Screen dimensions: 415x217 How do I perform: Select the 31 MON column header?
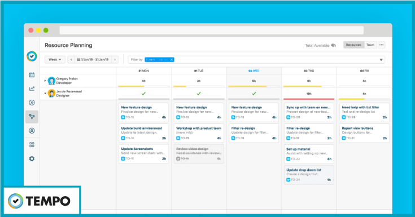point(143,71)
